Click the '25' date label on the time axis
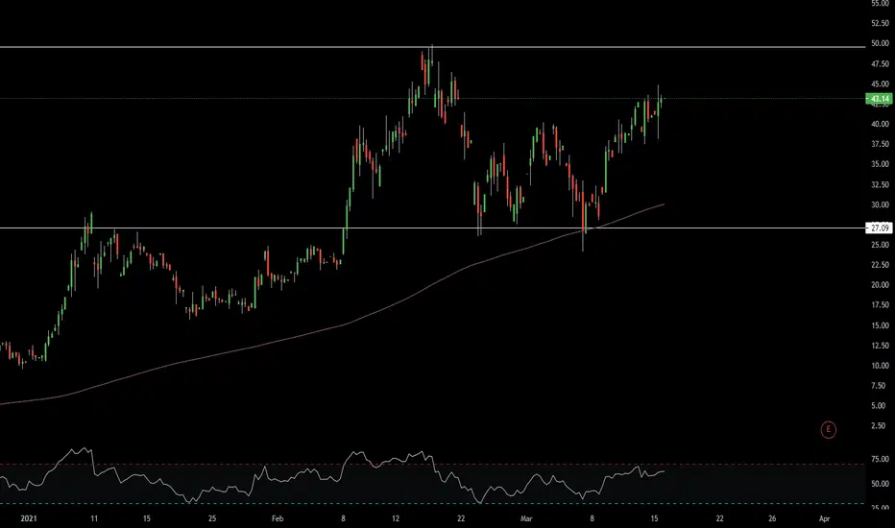The image size is (895, 528). (212, 518)
